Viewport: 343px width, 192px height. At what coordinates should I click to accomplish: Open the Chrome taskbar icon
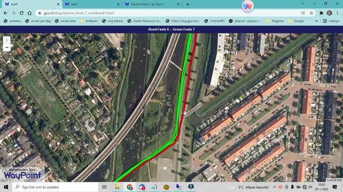[130, 187]
